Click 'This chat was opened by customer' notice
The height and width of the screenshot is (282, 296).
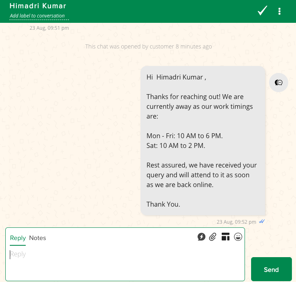click(x=148, y=46)
